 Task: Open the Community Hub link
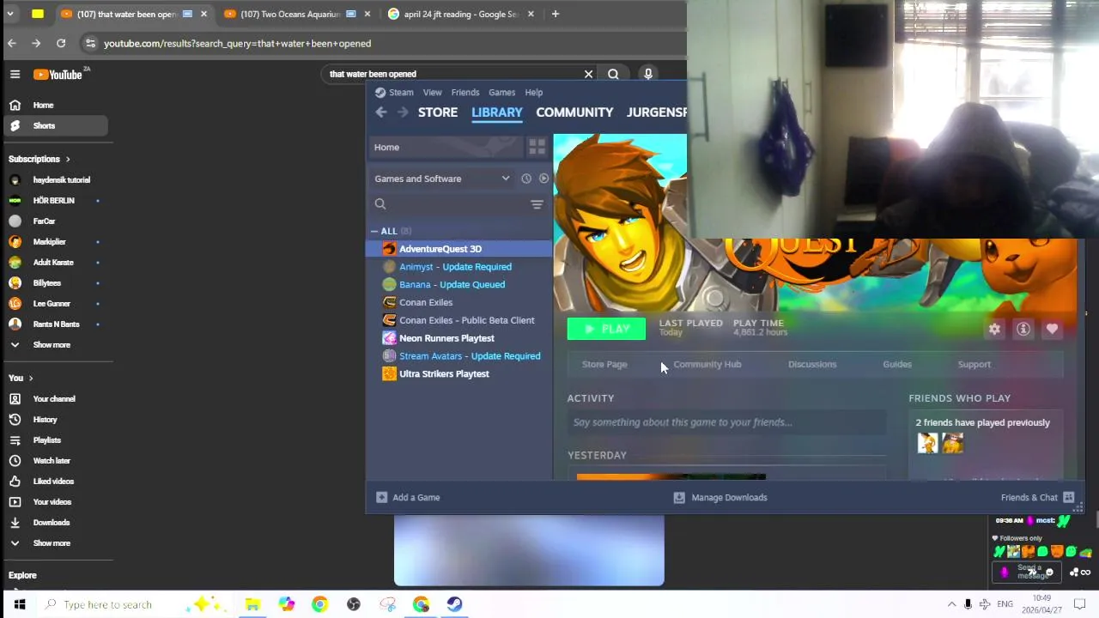707,364
